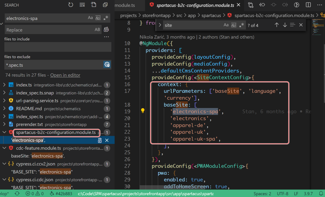Expand README.md search result
Viewport: 325px width, 197px height.
coord(4,109)
